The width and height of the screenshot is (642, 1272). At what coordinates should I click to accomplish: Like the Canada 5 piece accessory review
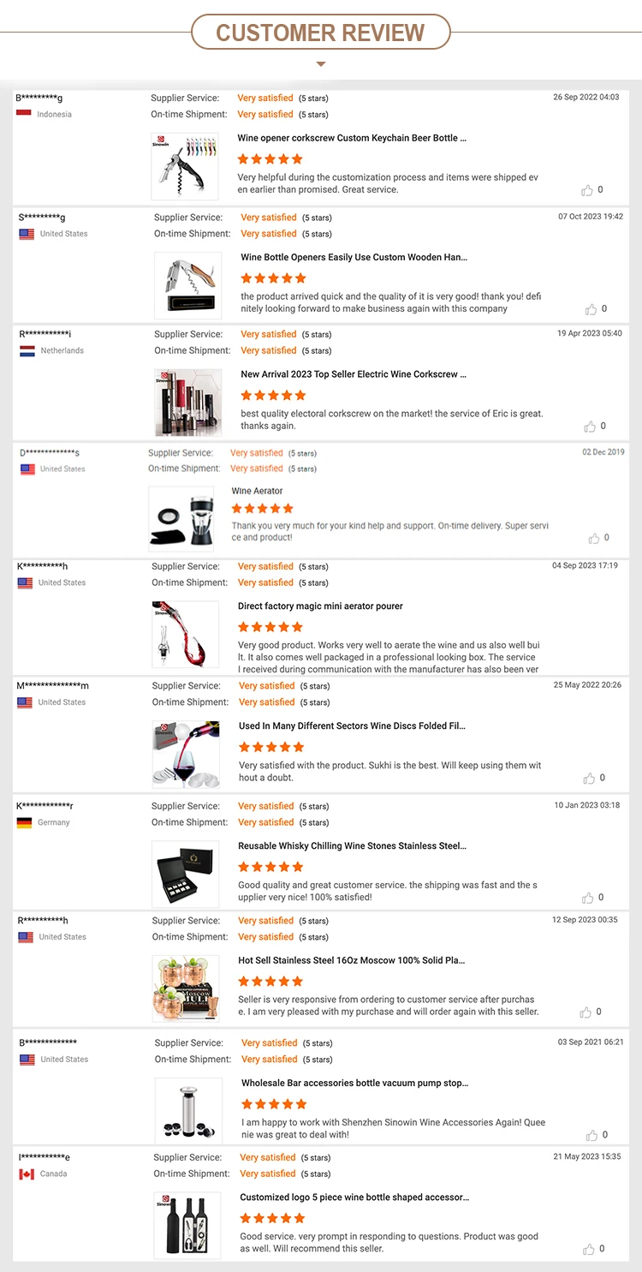point(588,1249)
